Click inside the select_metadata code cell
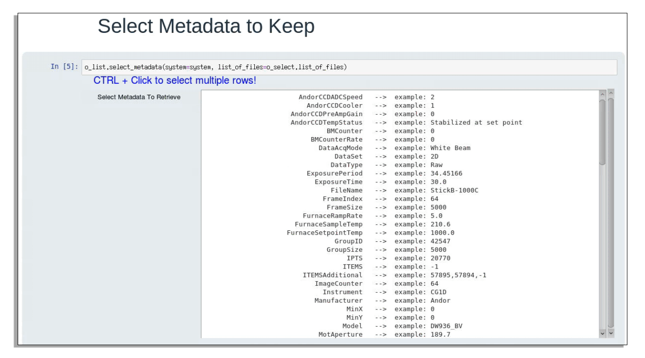Screen dimensions: 645x358 349,67
